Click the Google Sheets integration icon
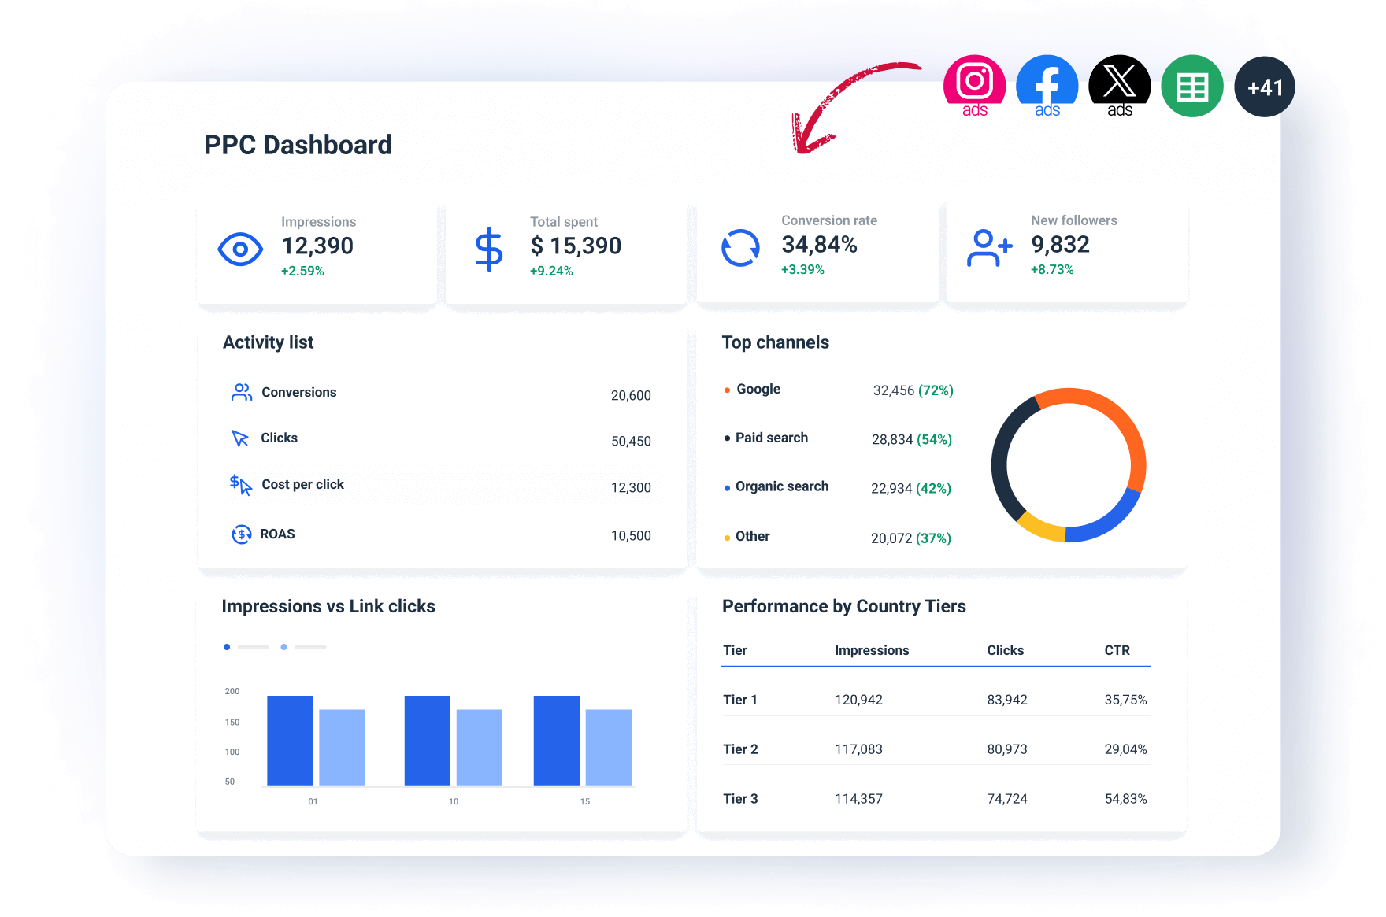This screenshot has width=1386, height=917. pos(1191,85)
